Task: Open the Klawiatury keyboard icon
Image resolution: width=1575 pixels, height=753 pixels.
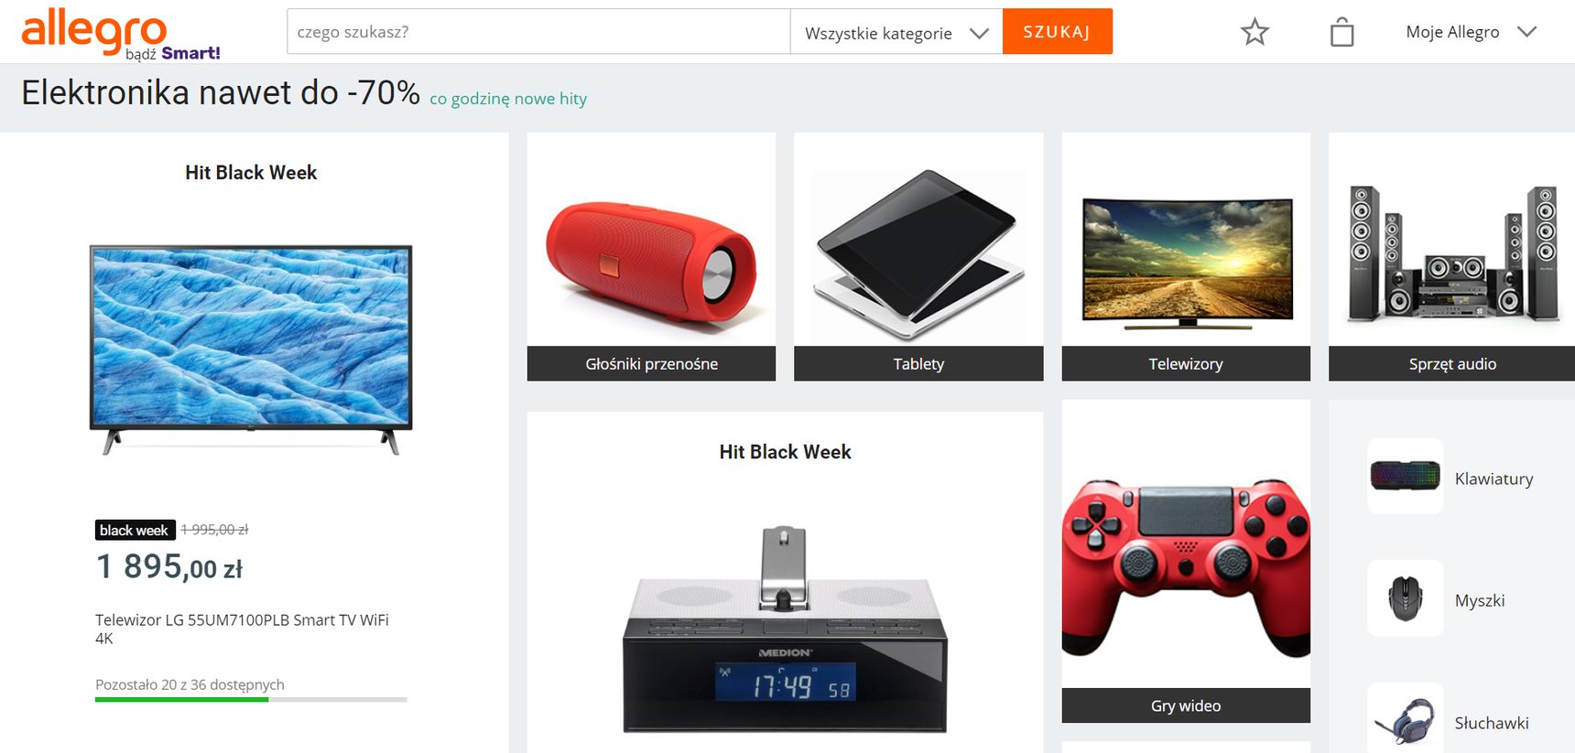Action: [x=1406, y=476]
